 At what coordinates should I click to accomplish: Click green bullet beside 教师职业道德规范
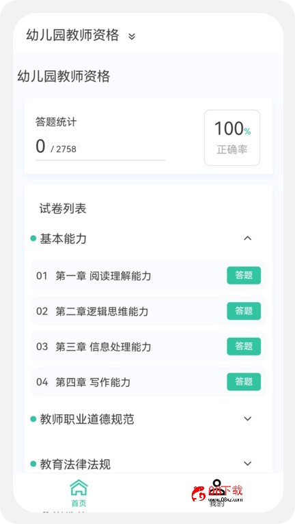click(33, 419)
